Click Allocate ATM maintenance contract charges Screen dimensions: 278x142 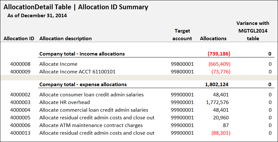tap(91, 125)
